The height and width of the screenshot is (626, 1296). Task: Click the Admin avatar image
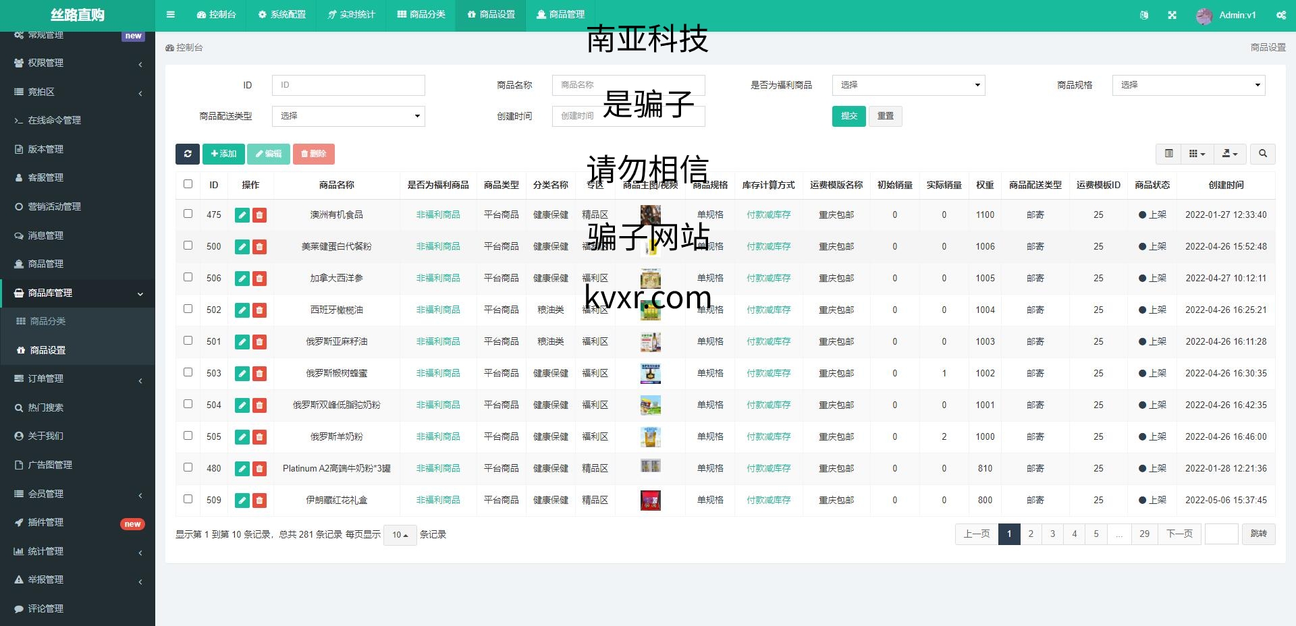(x=1204, y=16)
